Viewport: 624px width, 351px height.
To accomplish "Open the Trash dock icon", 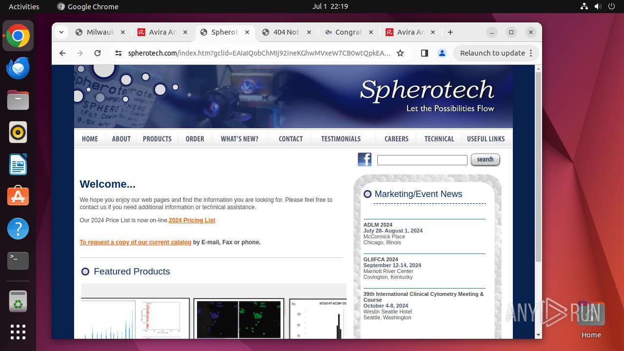I will [x=18, y=301].
